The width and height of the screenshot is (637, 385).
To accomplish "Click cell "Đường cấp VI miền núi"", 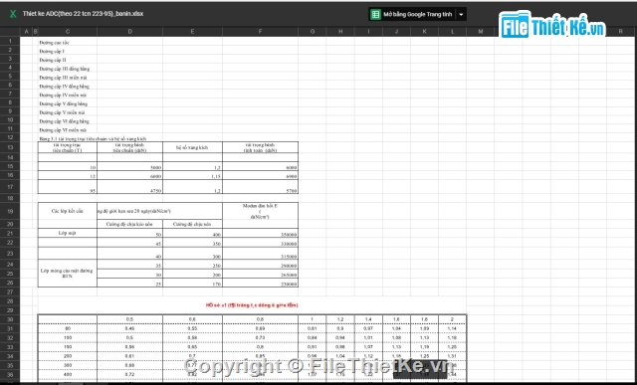I will (63, 130).
